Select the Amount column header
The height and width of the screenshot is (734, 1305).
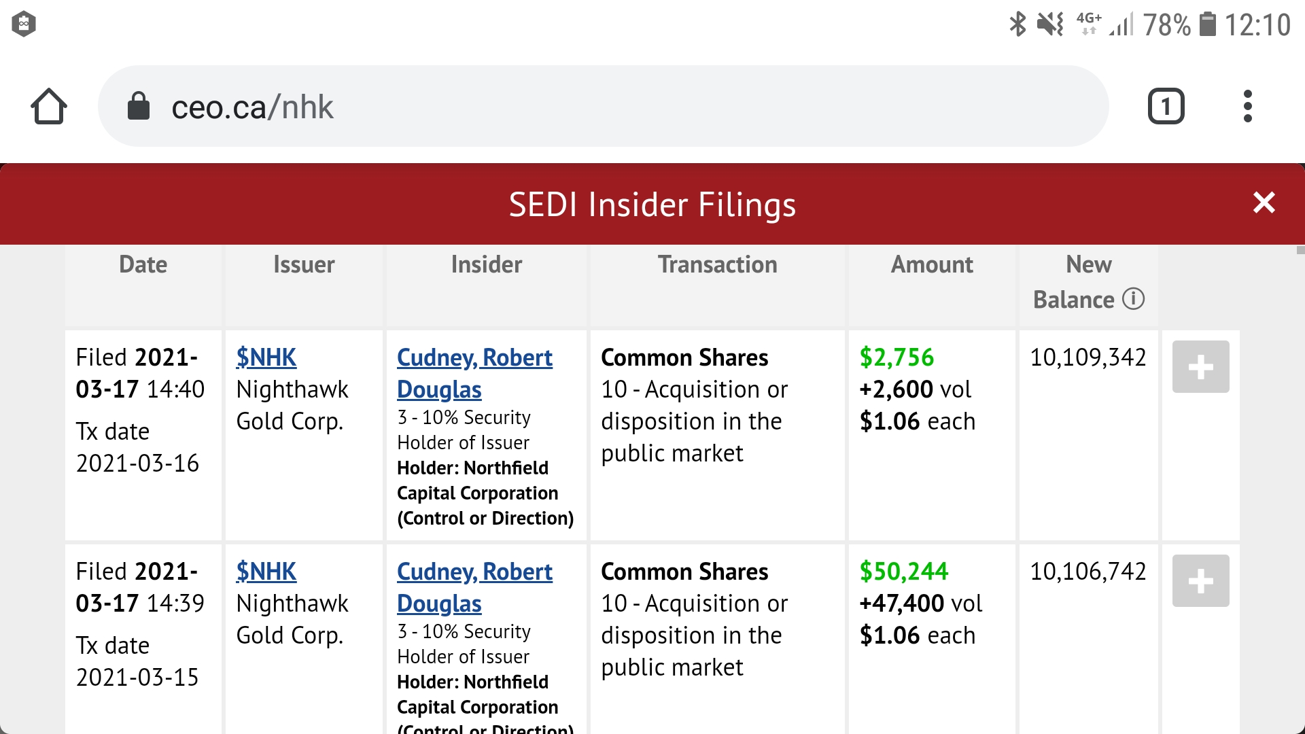(932, 264)
